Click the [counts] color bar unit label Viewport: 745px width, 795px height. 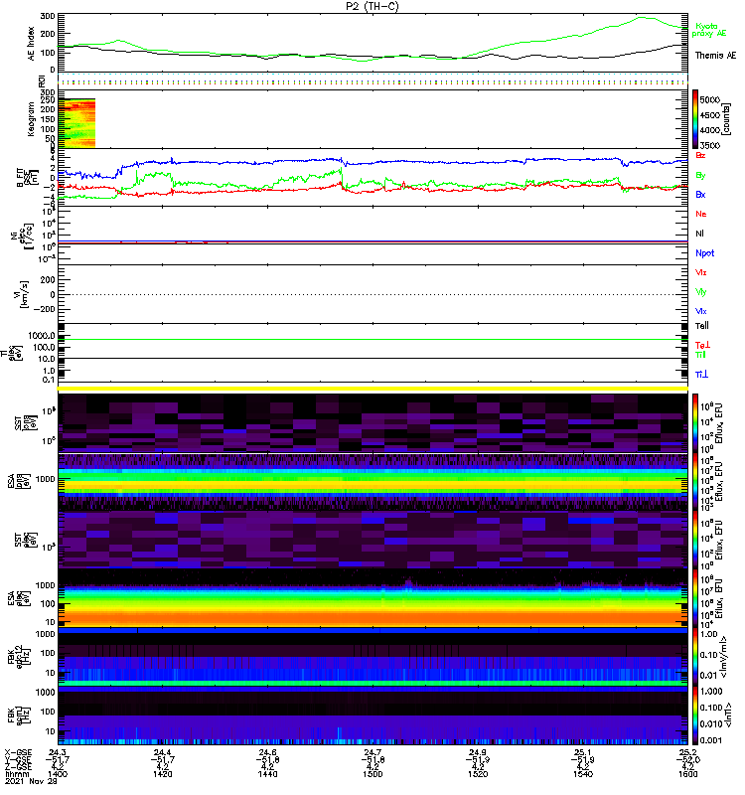[727, 119]
